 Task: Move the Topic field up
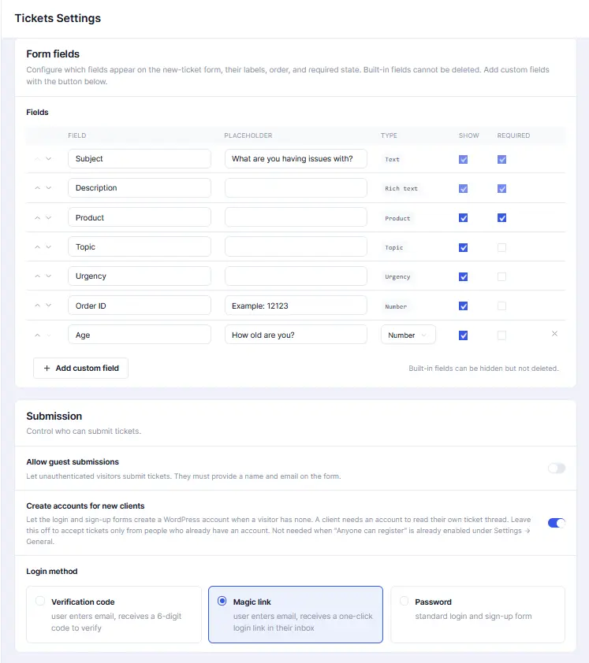37,247
